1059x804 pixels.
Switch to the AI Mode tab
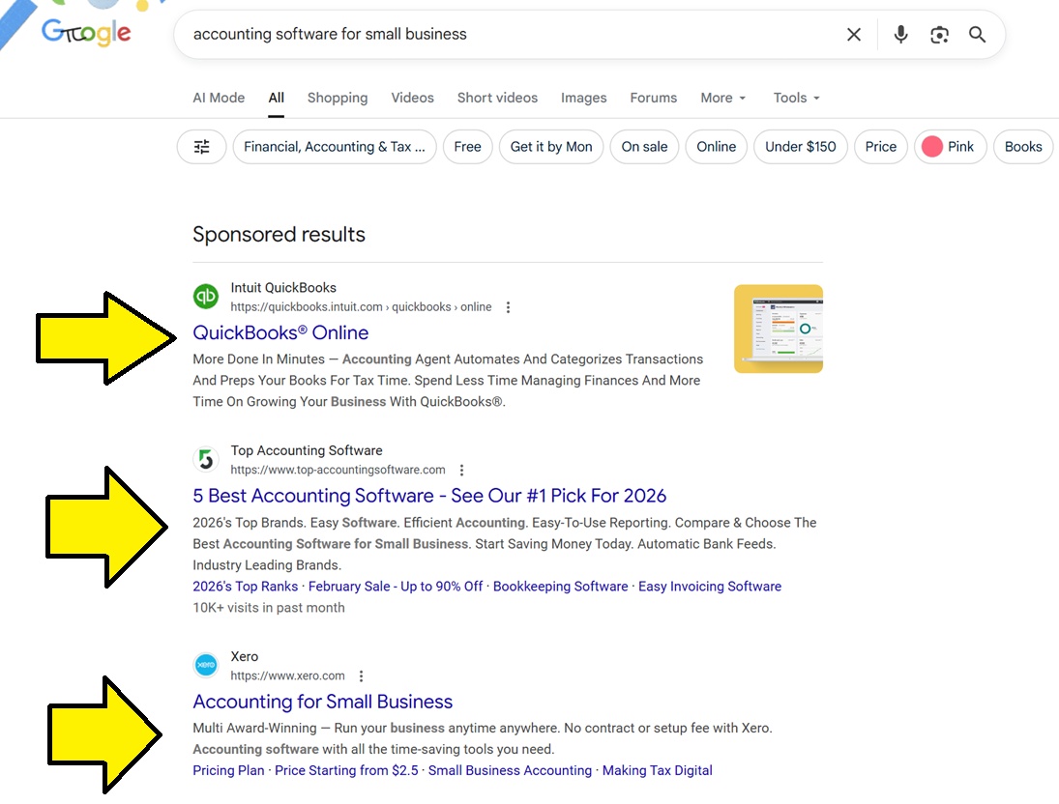(219, 98)
